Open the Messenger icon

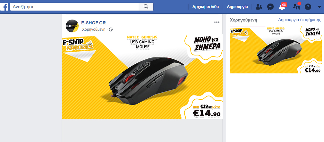pos(270,7)
